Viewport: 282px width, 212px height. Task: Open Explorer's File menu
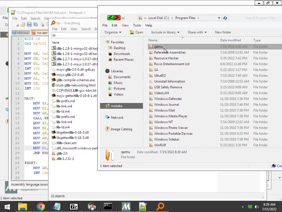(105, 25)
